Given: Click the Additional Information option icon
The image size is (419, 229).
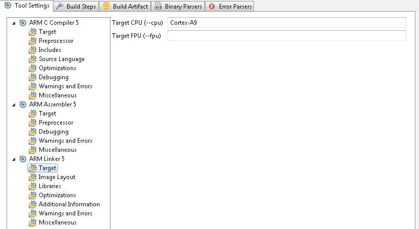Looking at the screenshot, I should 33,204.
